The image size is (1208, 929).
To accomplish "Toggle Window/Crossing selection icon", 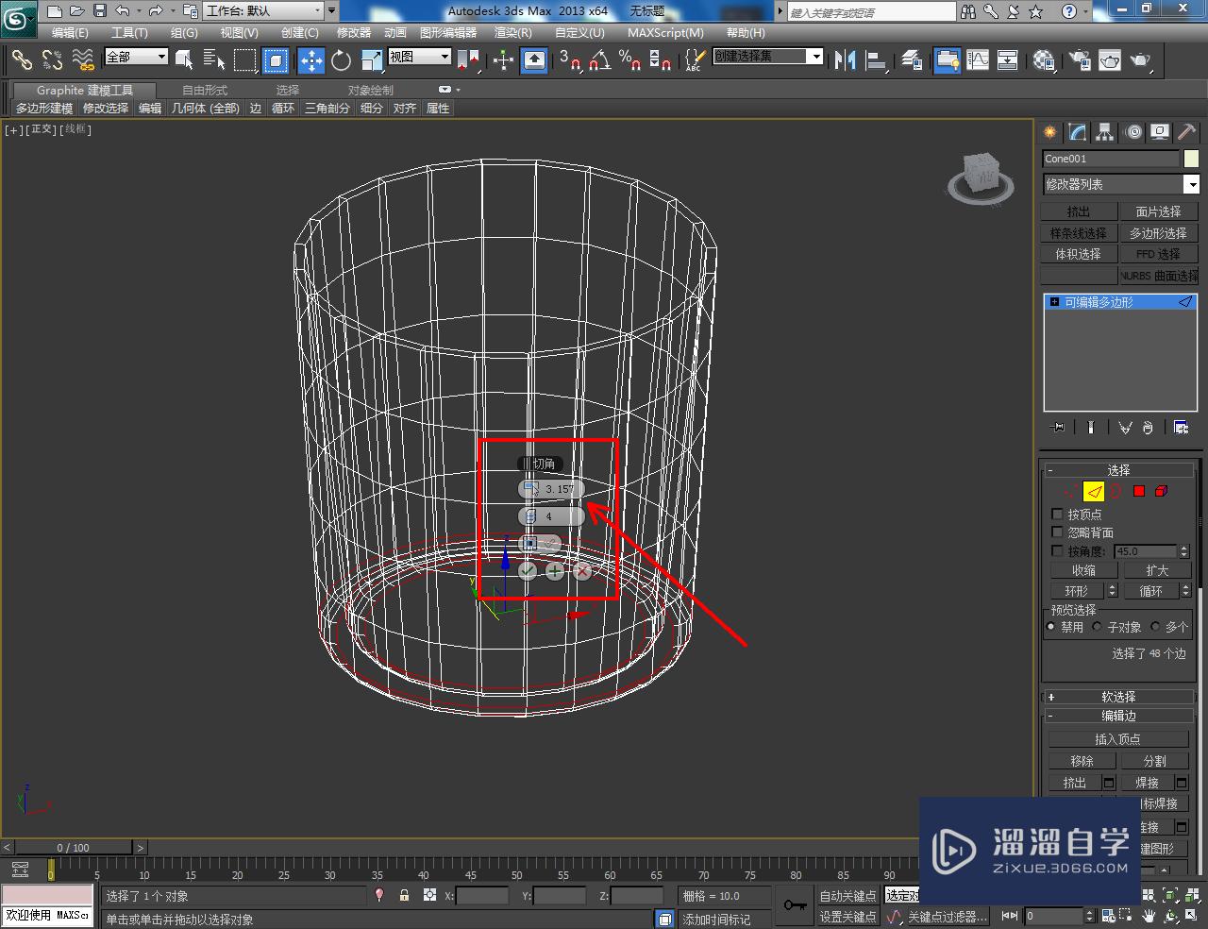I will (x=276, y=60).
